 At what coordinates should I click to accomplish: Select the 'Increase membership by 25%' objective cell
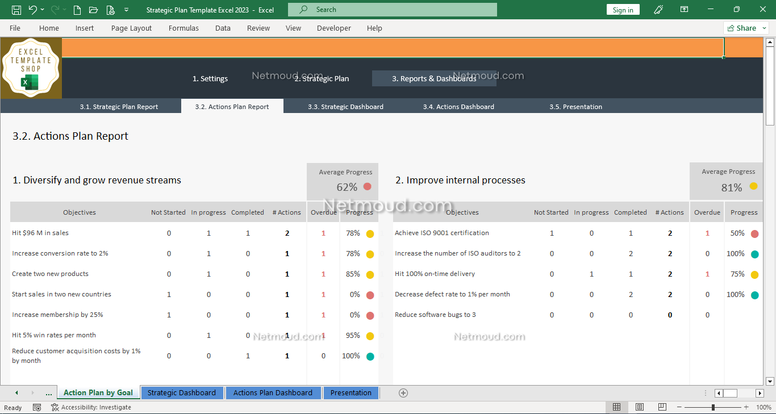[x=57, y=315]
